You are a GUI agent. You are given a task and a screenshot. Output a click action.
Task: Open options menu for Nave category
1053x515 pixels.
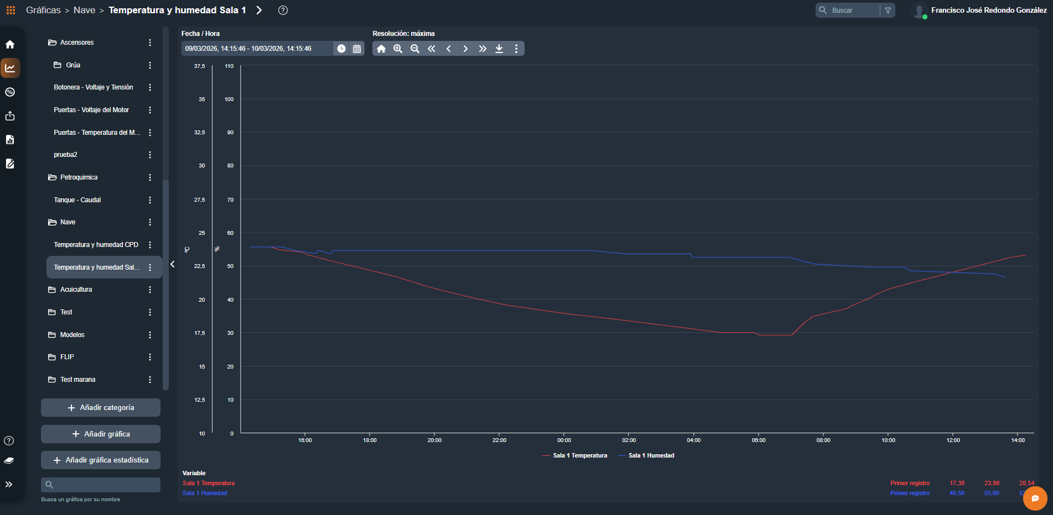point(150,222)
